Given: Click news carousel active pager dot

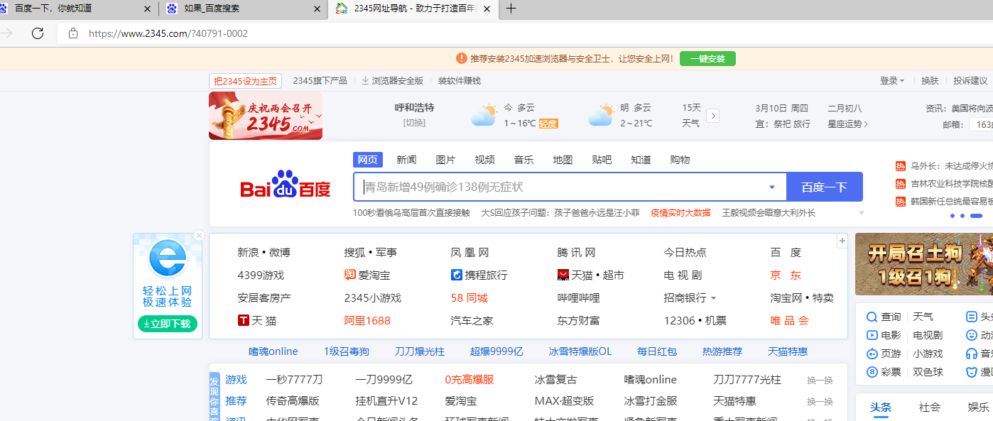Looking at the screenshot, I should pos(976,215).
